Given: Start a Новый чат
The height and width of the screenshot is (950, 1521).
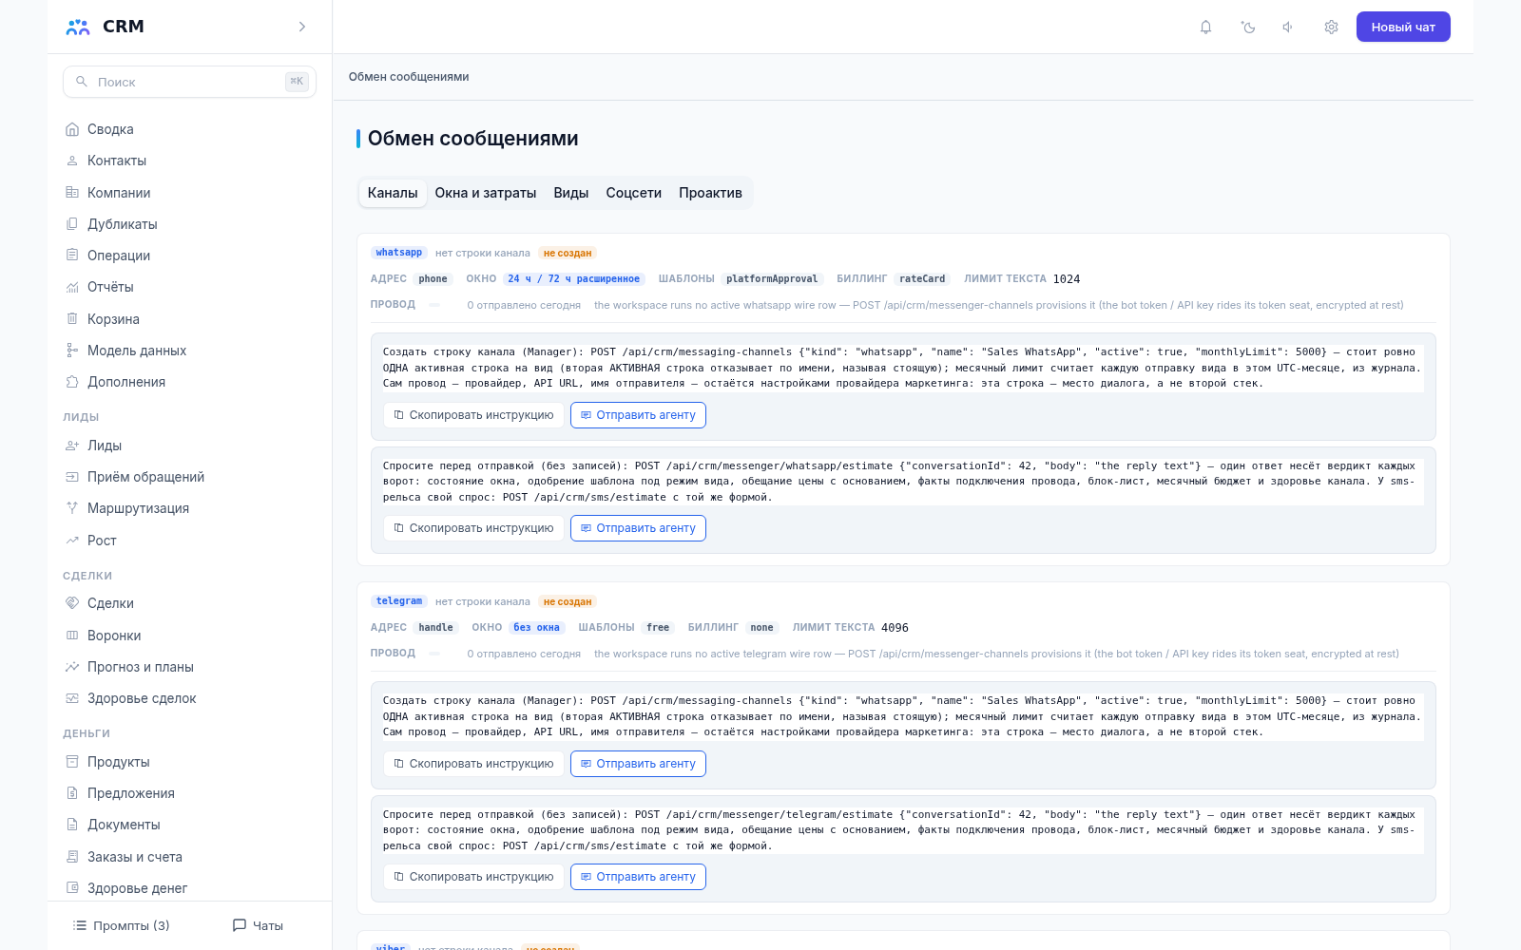Looking at the screenshot, I should (x=1403, y=27).
